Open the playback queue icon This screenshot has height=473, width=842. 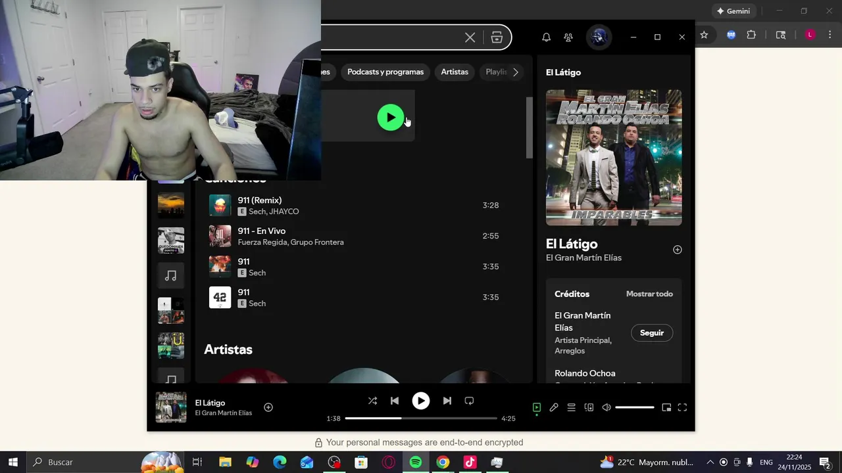pos(571,407)
